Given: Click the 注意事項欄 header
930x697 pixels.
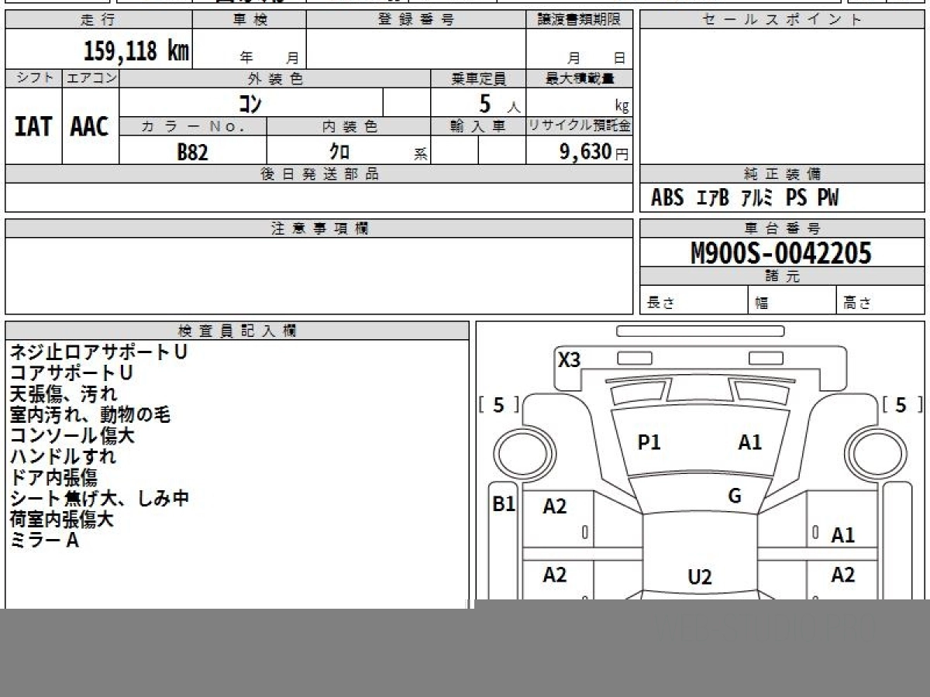Looking at the screenshot, I should coord(319,228).
